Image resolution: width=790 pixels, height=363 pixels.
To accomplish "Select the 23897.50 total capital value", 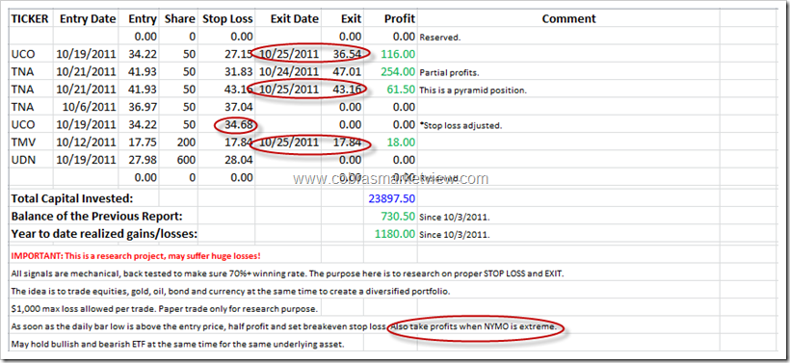I will [x=392, y=198].
